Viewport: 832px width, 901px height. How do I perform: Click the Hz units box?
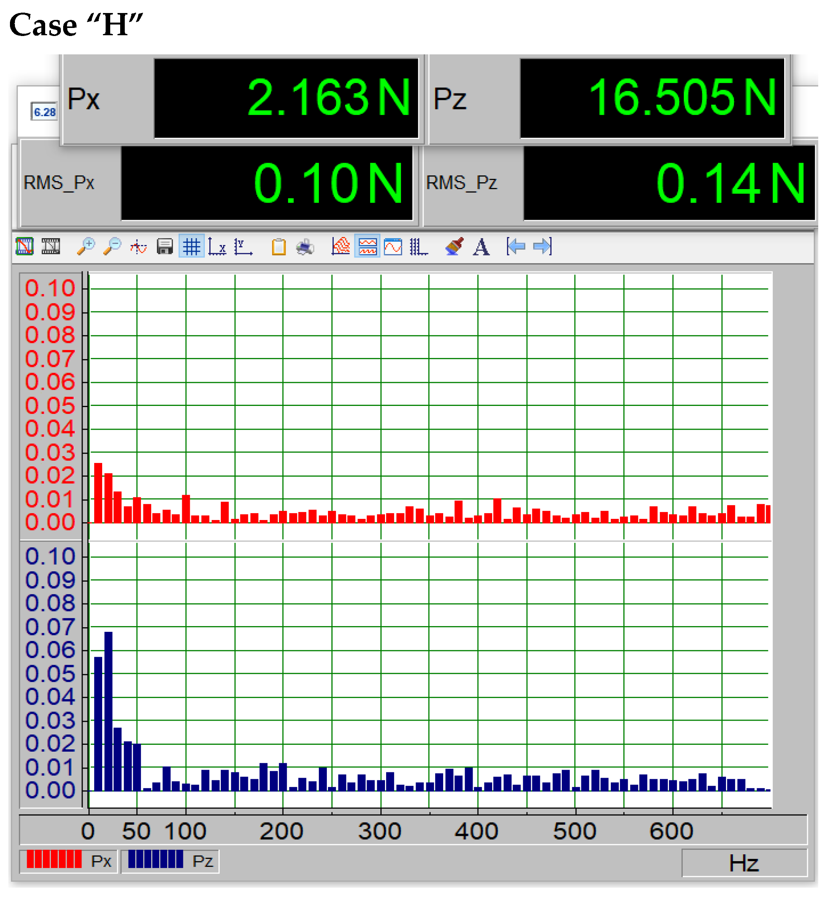coord(744,863)
